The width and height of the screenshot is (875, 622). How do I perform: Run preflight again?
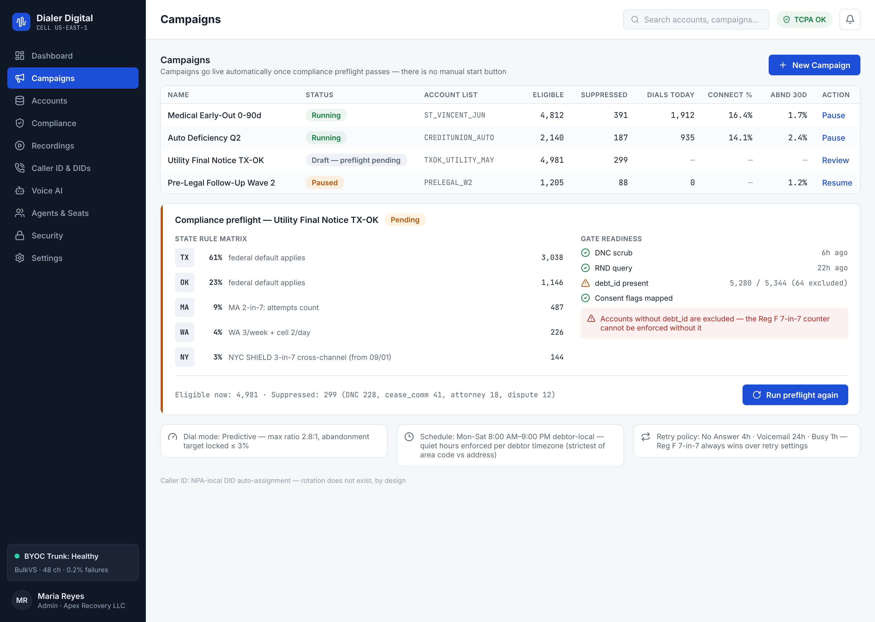(x=795, y=395)
